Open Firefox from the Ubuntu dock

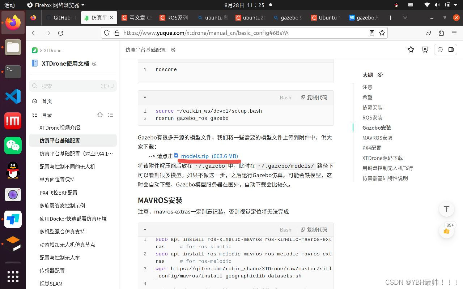(x=13, y=22)
